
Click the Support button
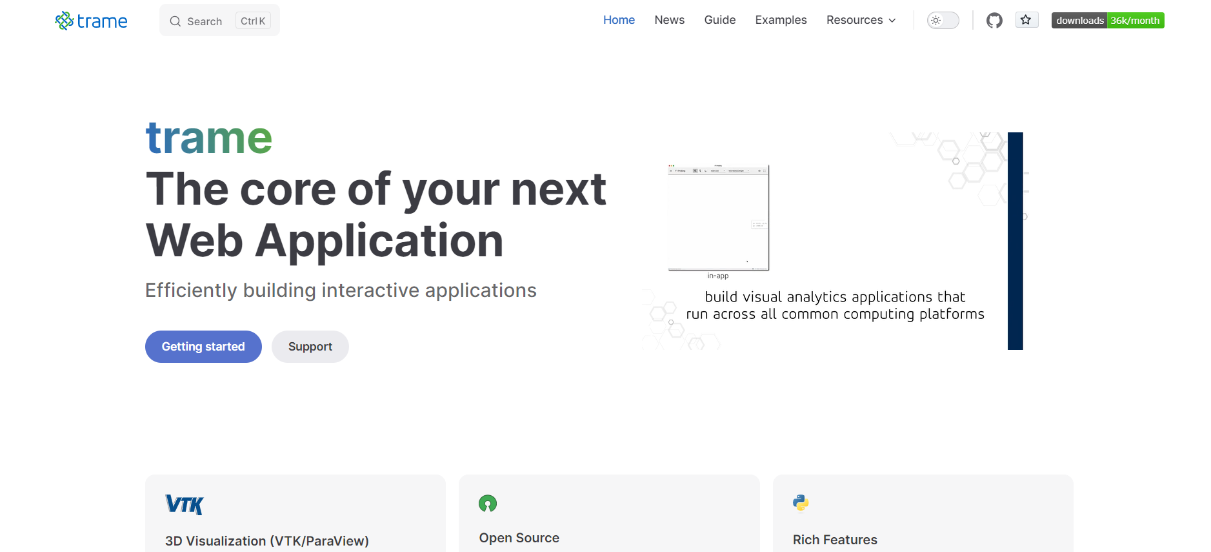(x=310, y=347)
